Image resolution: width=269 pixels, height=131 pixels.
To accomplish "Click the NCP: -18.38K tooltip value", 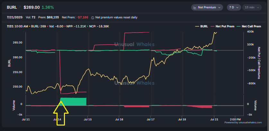I will [x=99, y=26].
